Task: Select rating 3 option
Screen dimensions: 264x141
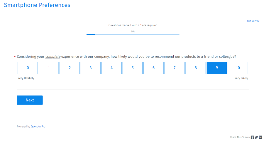Action: pyautogui.click(x=91, y=68)
